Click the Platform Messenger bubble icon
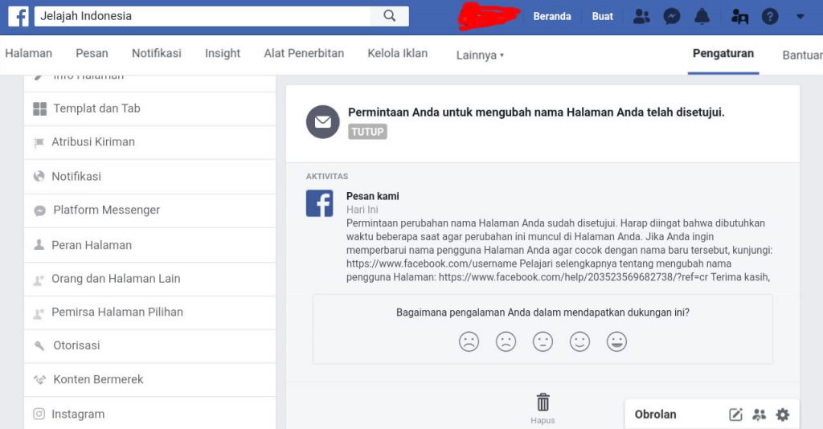This screenshot has width=823, height=429. tap(40, 210)
